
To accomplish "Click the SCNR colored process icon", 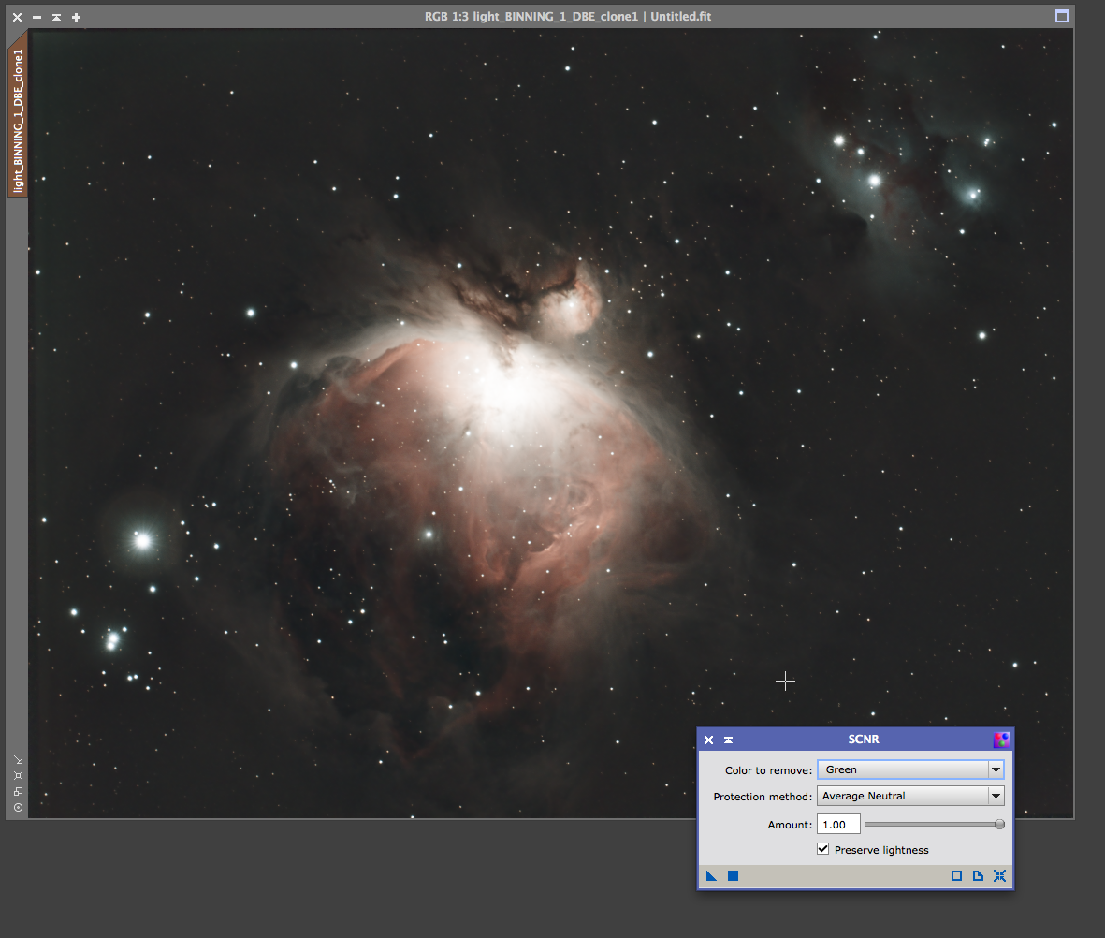I will pyautogui.click(x=1001, y=740).
